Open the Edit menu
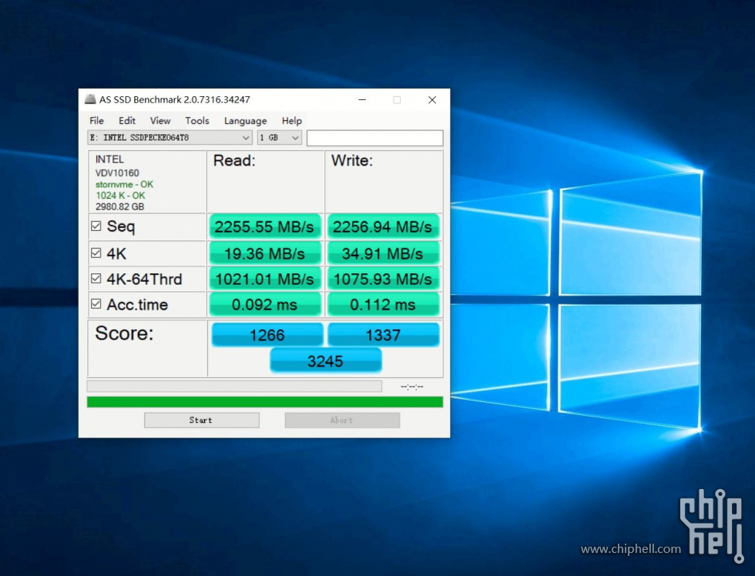The image size is (755, 576). (127, 121)
